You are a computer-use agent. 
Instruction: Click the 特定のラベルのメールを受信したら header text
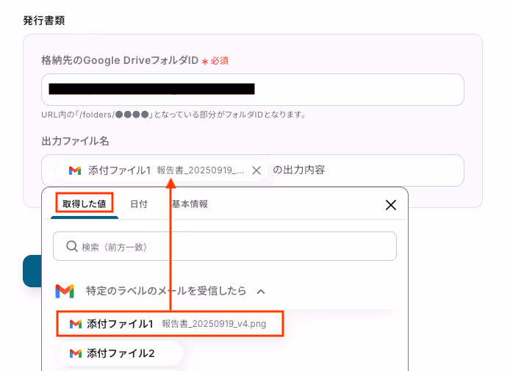point(166,291)
